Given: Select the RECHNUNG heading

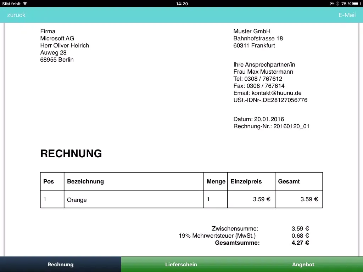Looking at the screenshot, I should (x=71, y=154).
